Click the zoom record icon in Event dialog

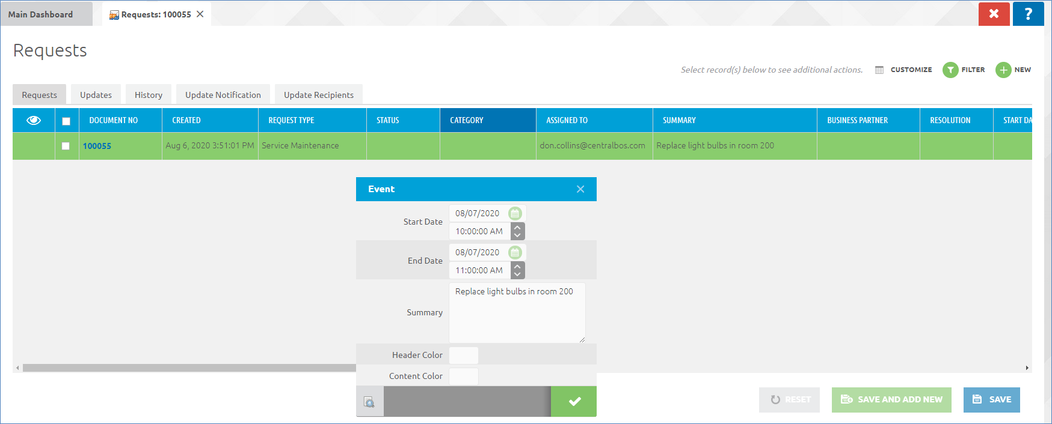369,402
